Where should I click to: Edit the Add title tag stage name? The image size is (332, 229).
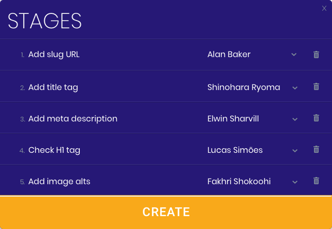pos(53,87)
